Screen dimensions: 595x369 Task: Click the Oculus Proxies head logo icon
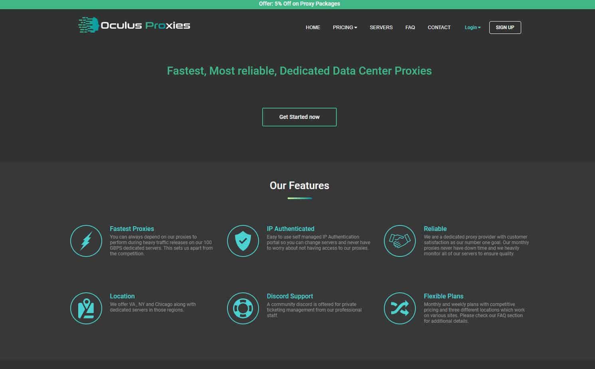click(x=89, y=25)
